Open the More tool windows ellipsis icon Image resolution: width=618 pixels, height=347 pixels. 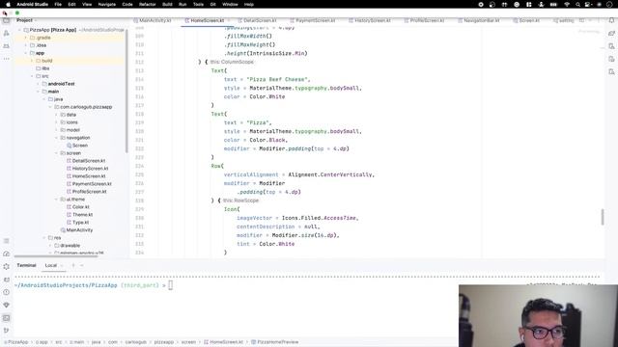pyautogui.click(x=7, y=59)
